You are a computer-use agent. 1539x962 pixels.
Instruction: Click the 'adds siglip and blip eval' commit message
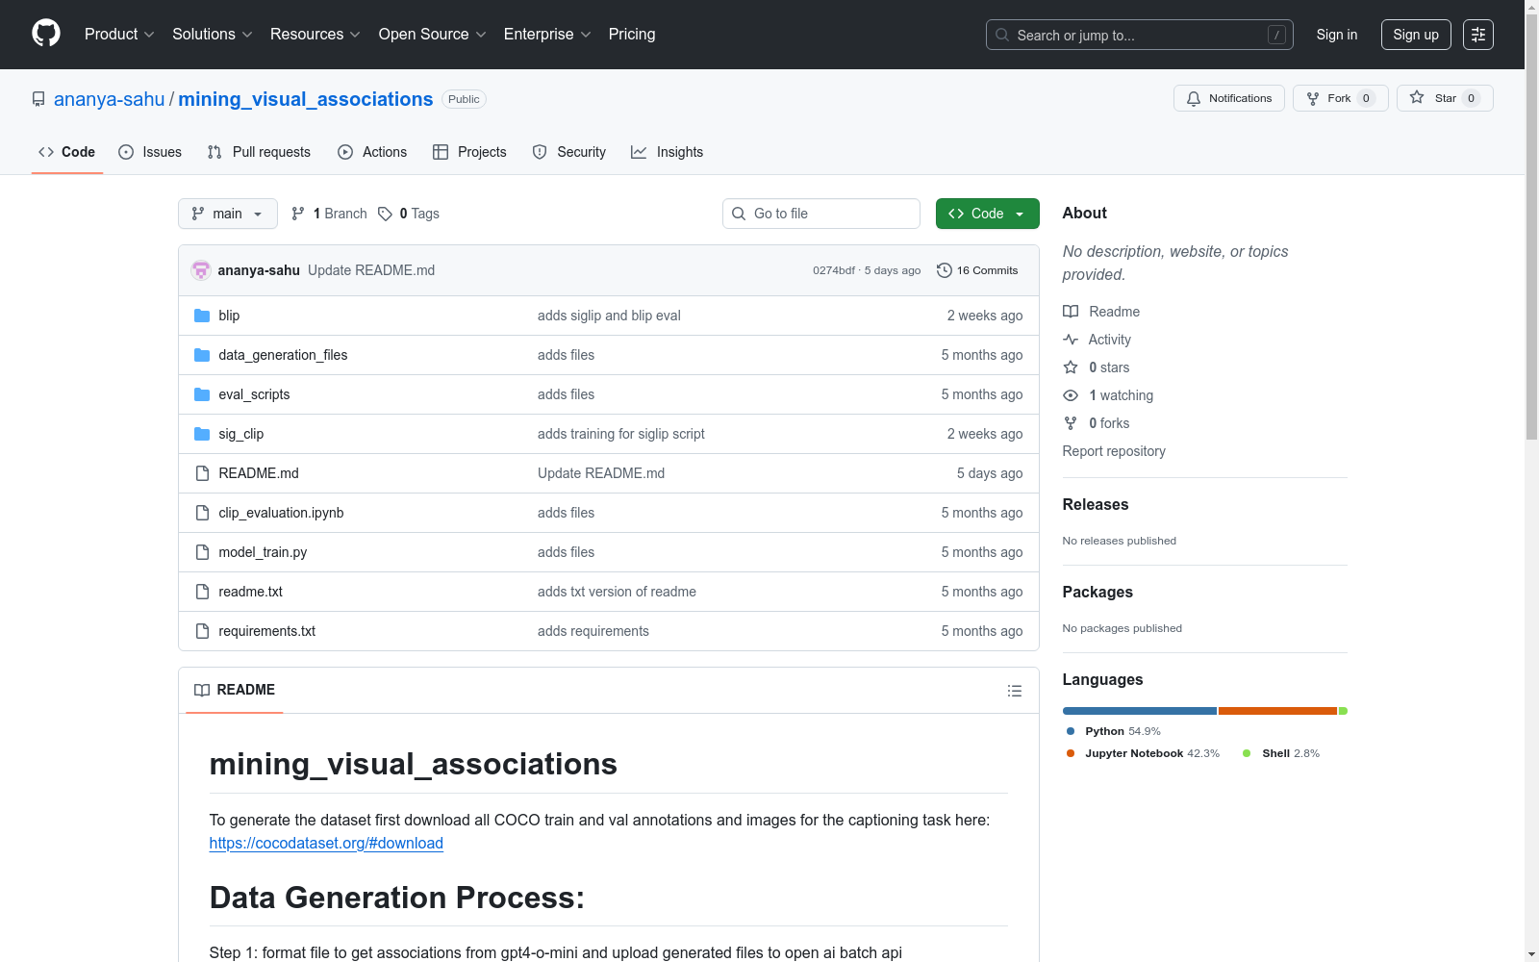[609, 316]
